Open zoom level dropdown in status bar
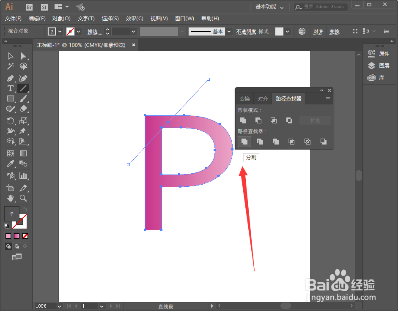Screen dimensions: 398x311 coord(59,306)
